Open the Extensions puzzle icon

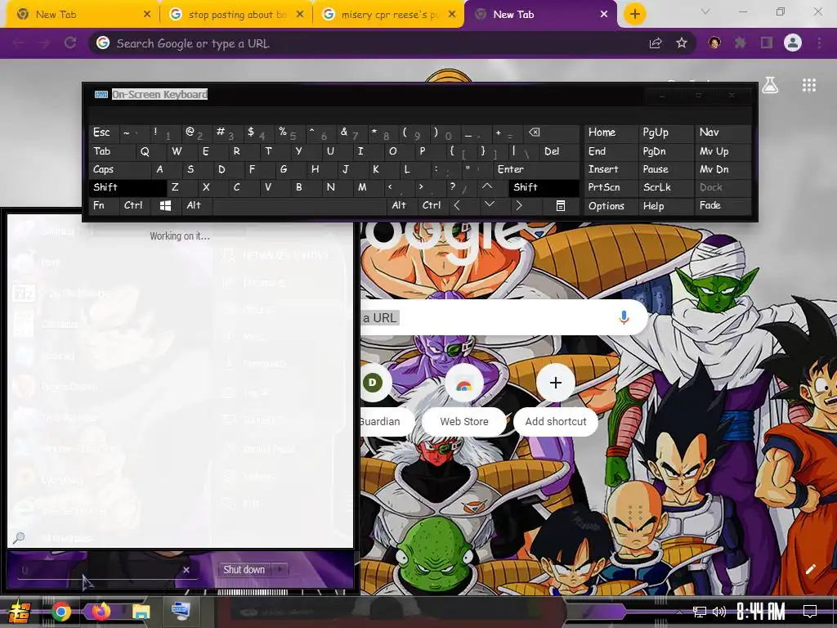click(x=741, y=43)
